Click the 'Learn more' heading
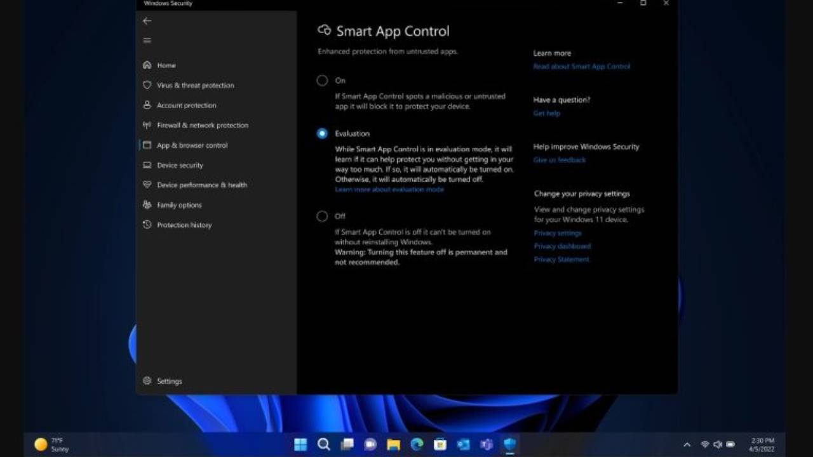 tap(552, 53)
